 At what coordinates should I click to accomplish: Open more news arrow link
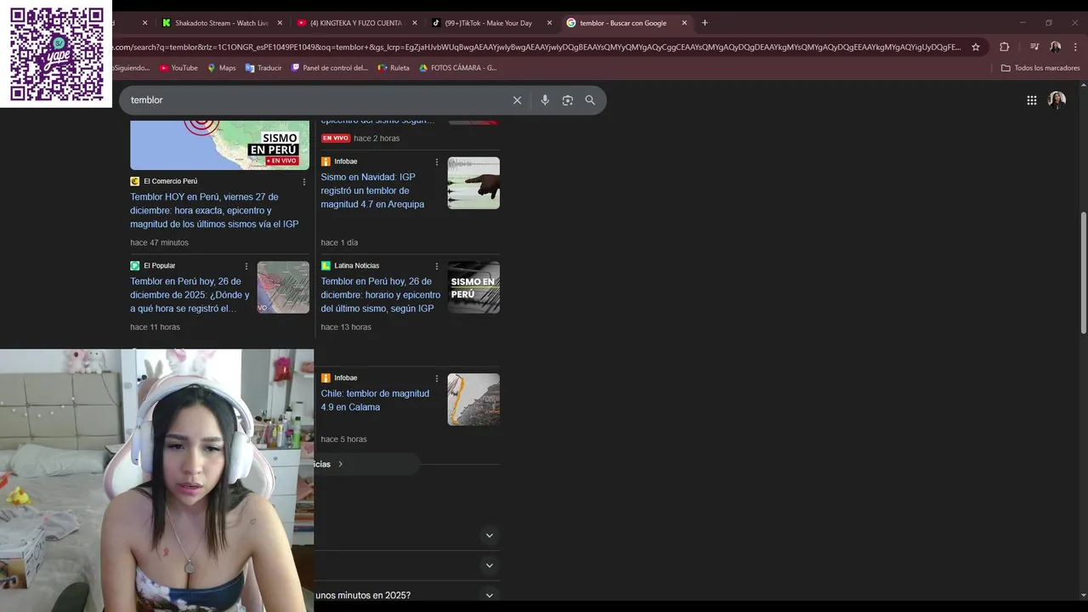[x=340, y=464]
